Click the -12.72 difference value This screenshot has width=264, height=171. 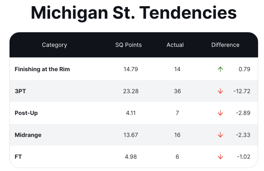pyautogui.click(x=242, y=91)
